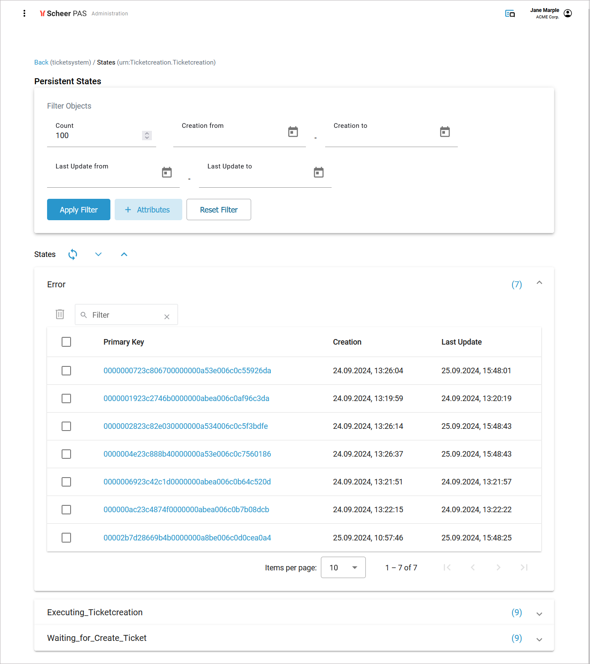This screenshot has height=664, width=590.
Task: Click the Reset Filter button
Action: 219,210
